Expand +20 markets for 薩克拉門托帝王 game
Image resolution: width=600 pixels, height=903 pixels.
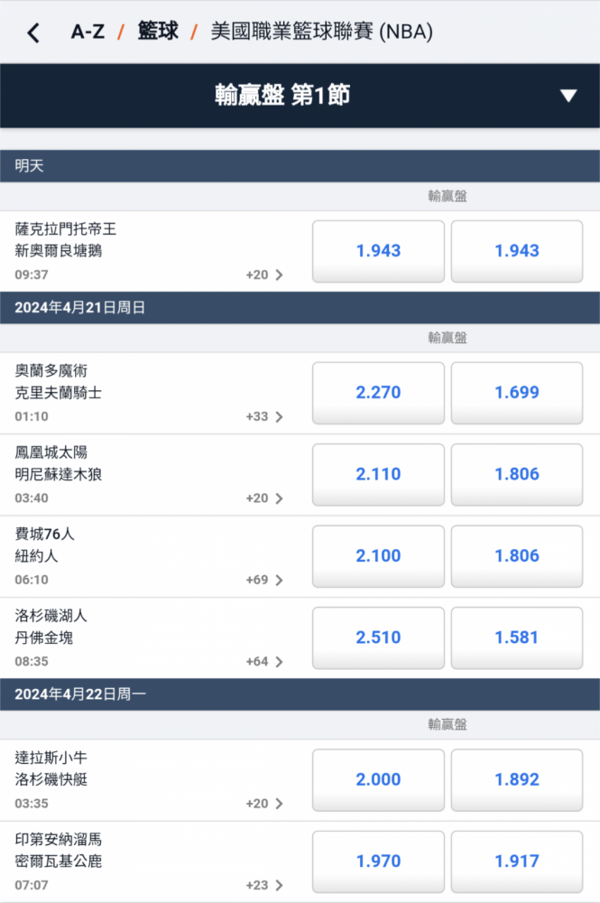point(264,275)
